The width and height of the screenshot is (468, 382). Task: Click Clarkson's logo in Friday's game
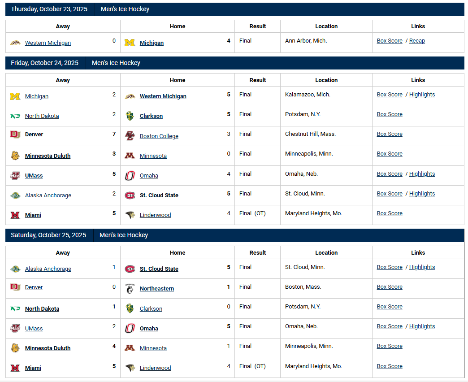click(x=130, y=116)
